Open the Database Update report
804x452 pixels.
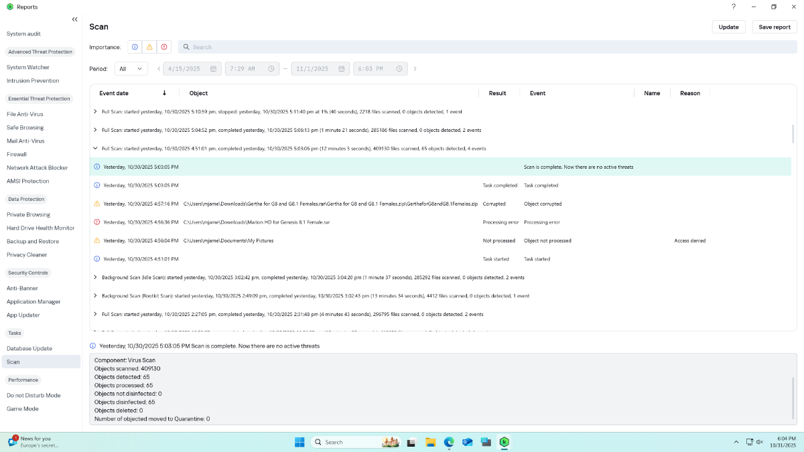tap(29, 348)
